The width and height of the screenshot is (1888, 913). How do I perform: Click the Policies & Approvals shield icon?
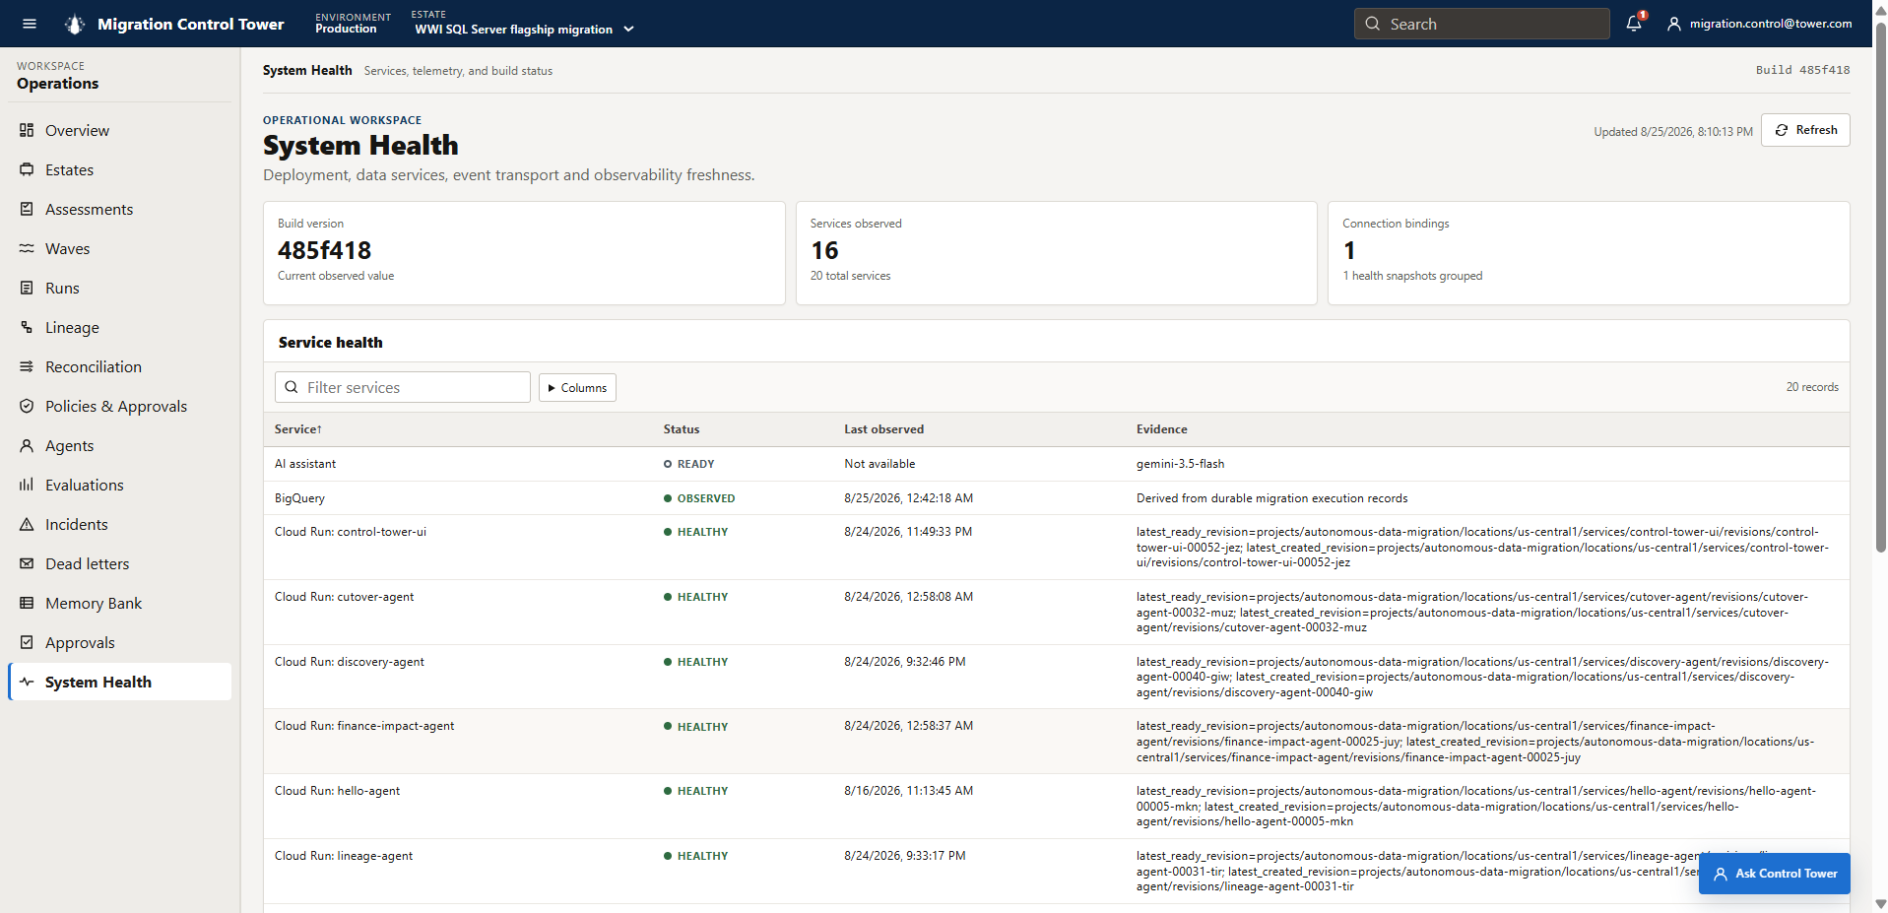coord(27,406)
